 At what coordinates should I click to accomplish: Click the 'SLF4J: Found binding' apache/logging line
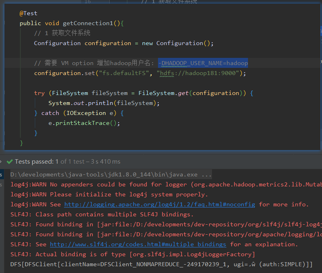pyautogui.click(x=166, y=234)
